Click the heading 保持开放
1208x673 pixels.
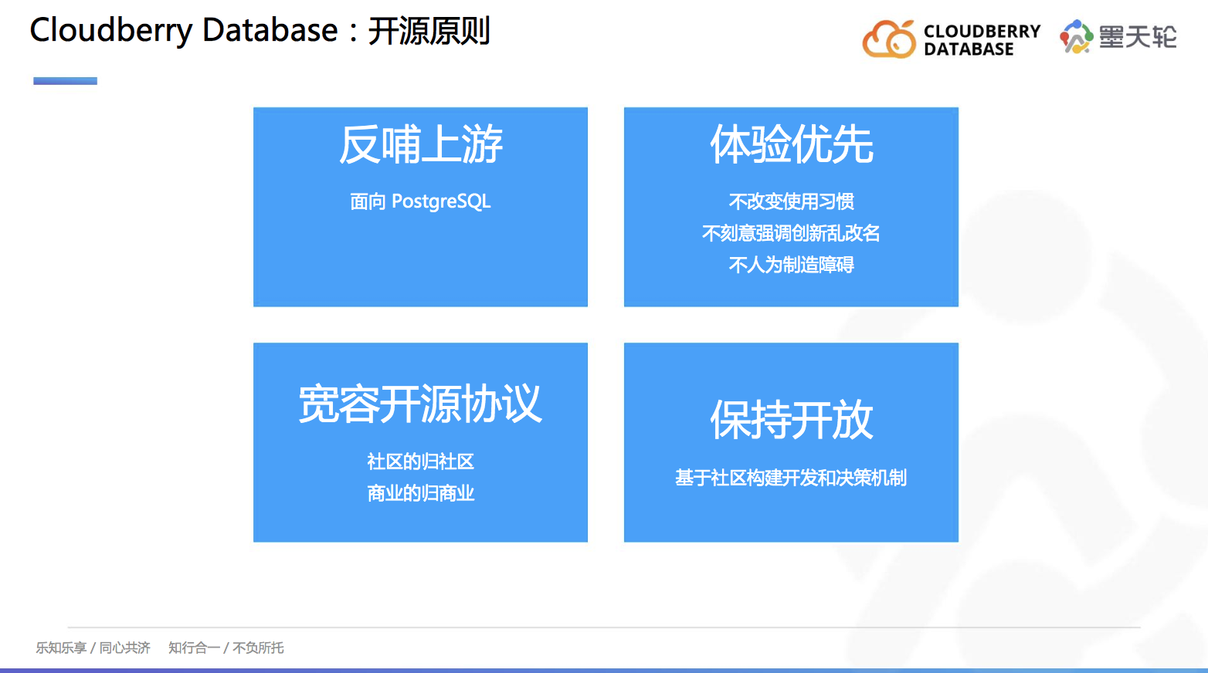coord(792,420)
